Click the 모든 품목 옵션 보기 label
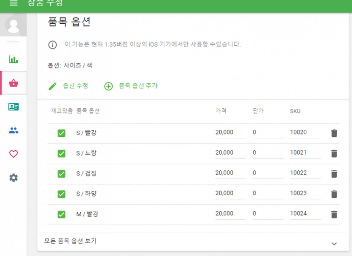The image size is (352, 256). [x=70, y=241]
